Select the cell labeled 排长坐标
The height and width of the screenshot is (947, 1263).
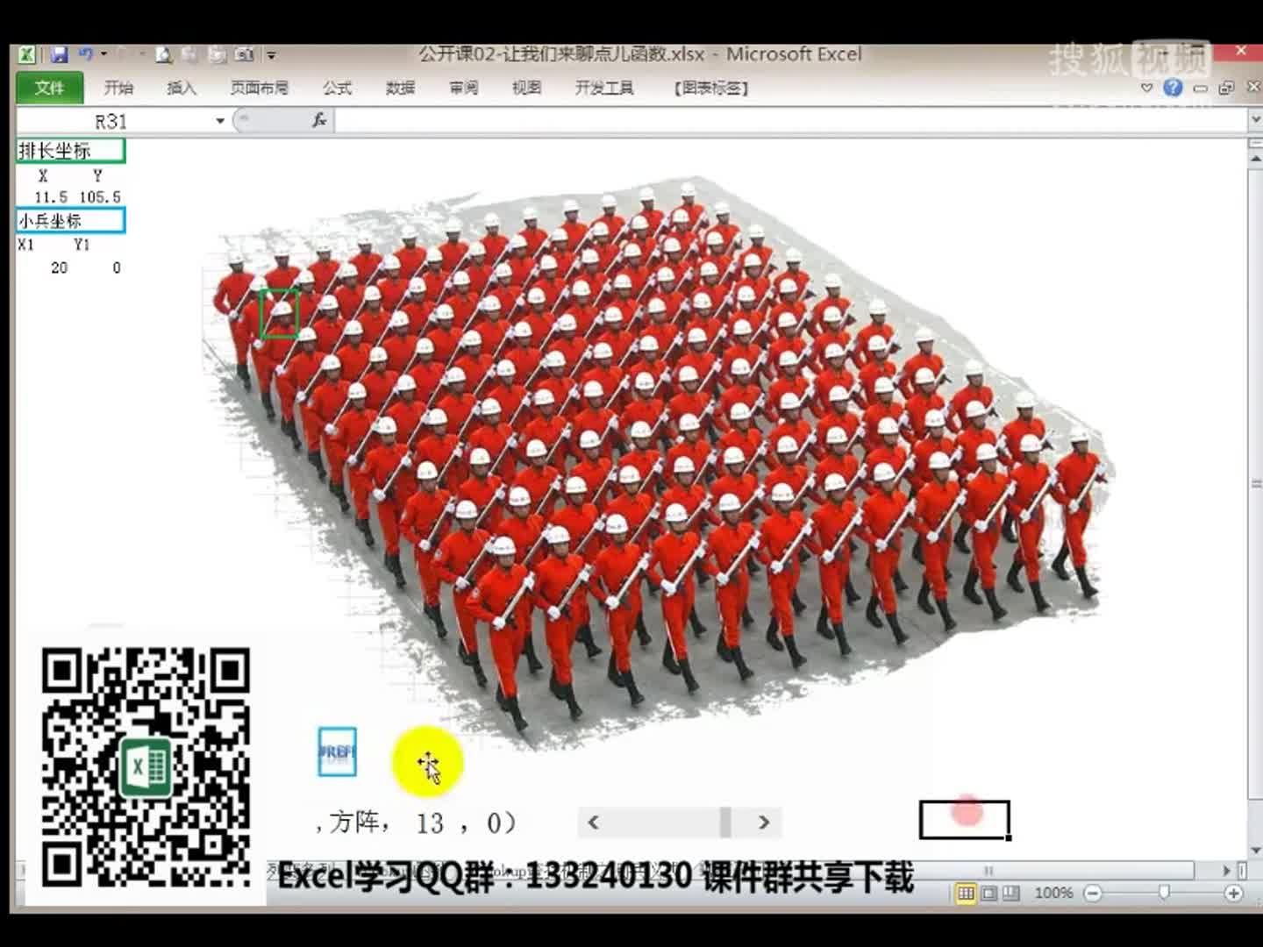point(71,151)
